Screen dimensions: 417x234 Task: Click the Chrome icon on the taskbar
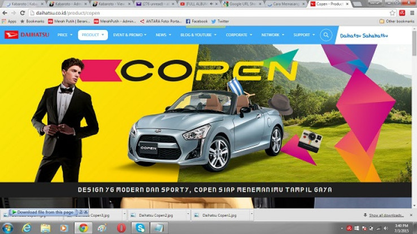83,228
